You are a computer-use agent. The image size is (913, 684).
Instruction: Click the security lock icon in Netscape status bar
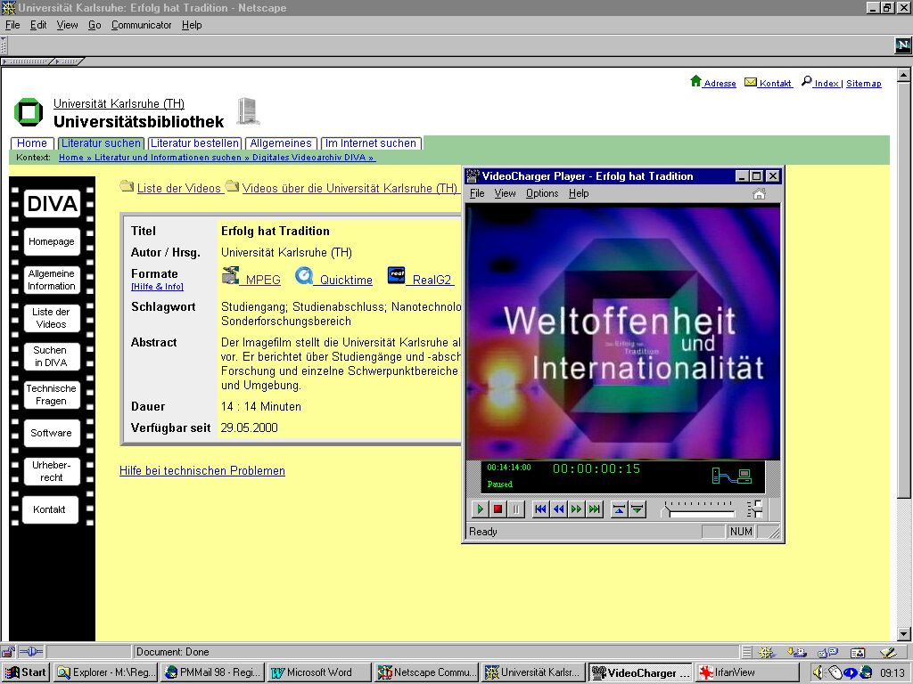tap(9, 651)
